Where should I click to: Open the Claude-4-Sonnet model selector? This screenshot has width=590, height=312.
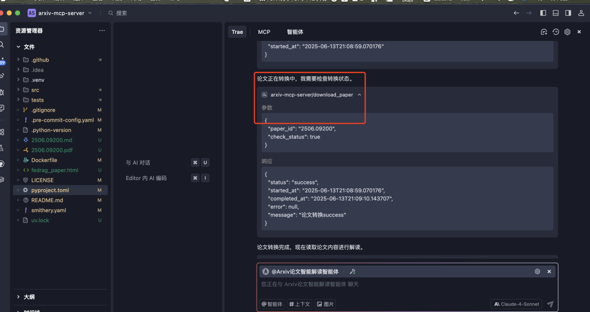coord(517,304)
